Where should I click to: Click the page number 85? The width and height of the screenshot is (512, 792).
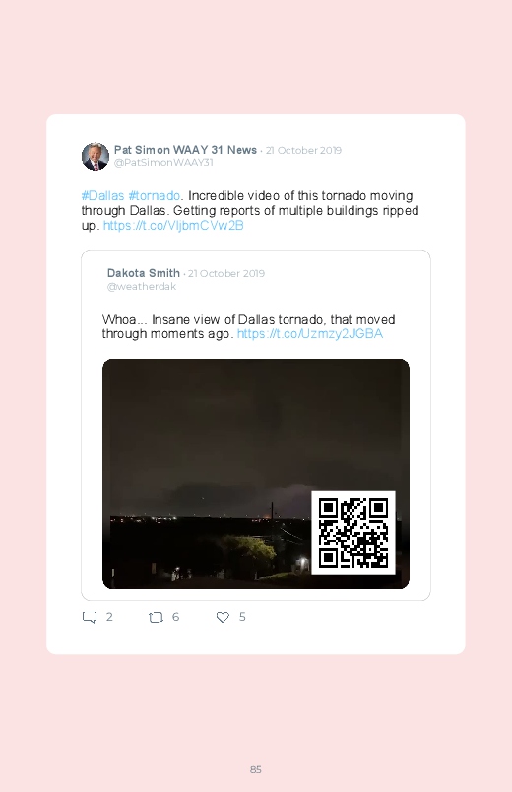pyautogui.click(x=256, y=769)
